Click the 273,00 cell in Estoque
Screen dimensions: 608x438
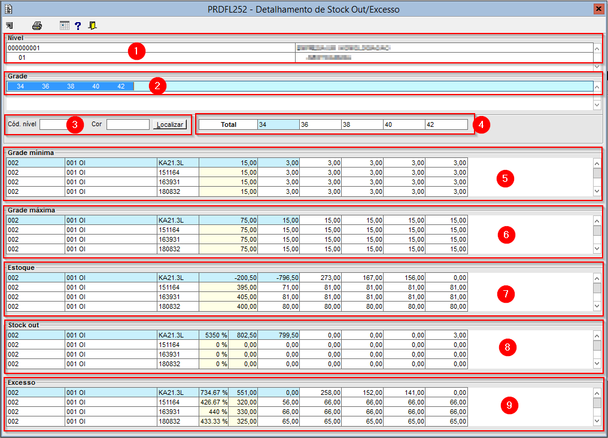tap(320, 278)
